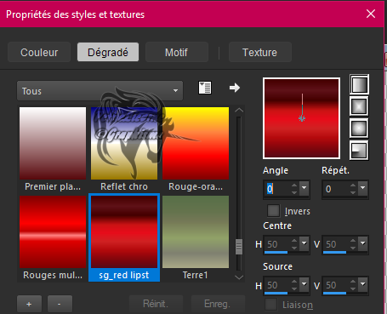Open the category view options icon
Image resolution: width=387 pixels, height=314 pixels.
(x=205, y=88)
